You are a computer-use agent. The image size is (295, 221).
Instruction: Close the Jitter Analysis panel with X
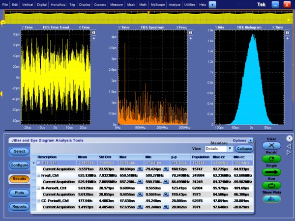289,138
